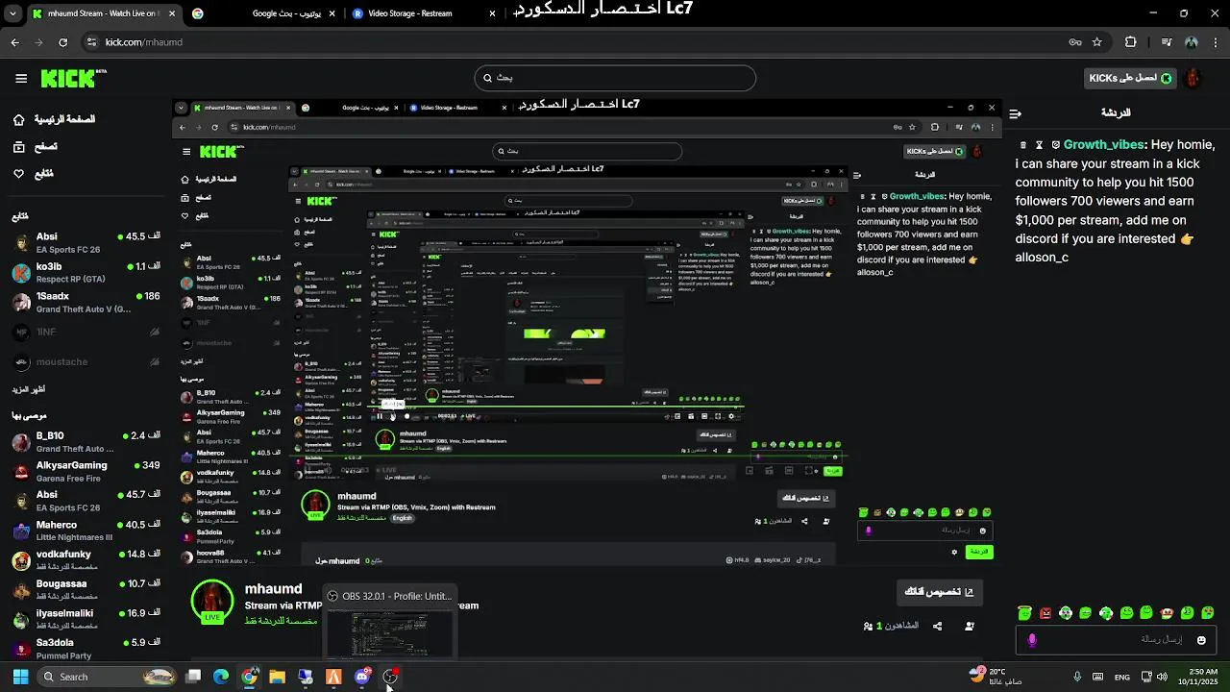The image size is (1230, 692).
Task: Open Discord from taskbar
Action: click(x=362, y=677)
